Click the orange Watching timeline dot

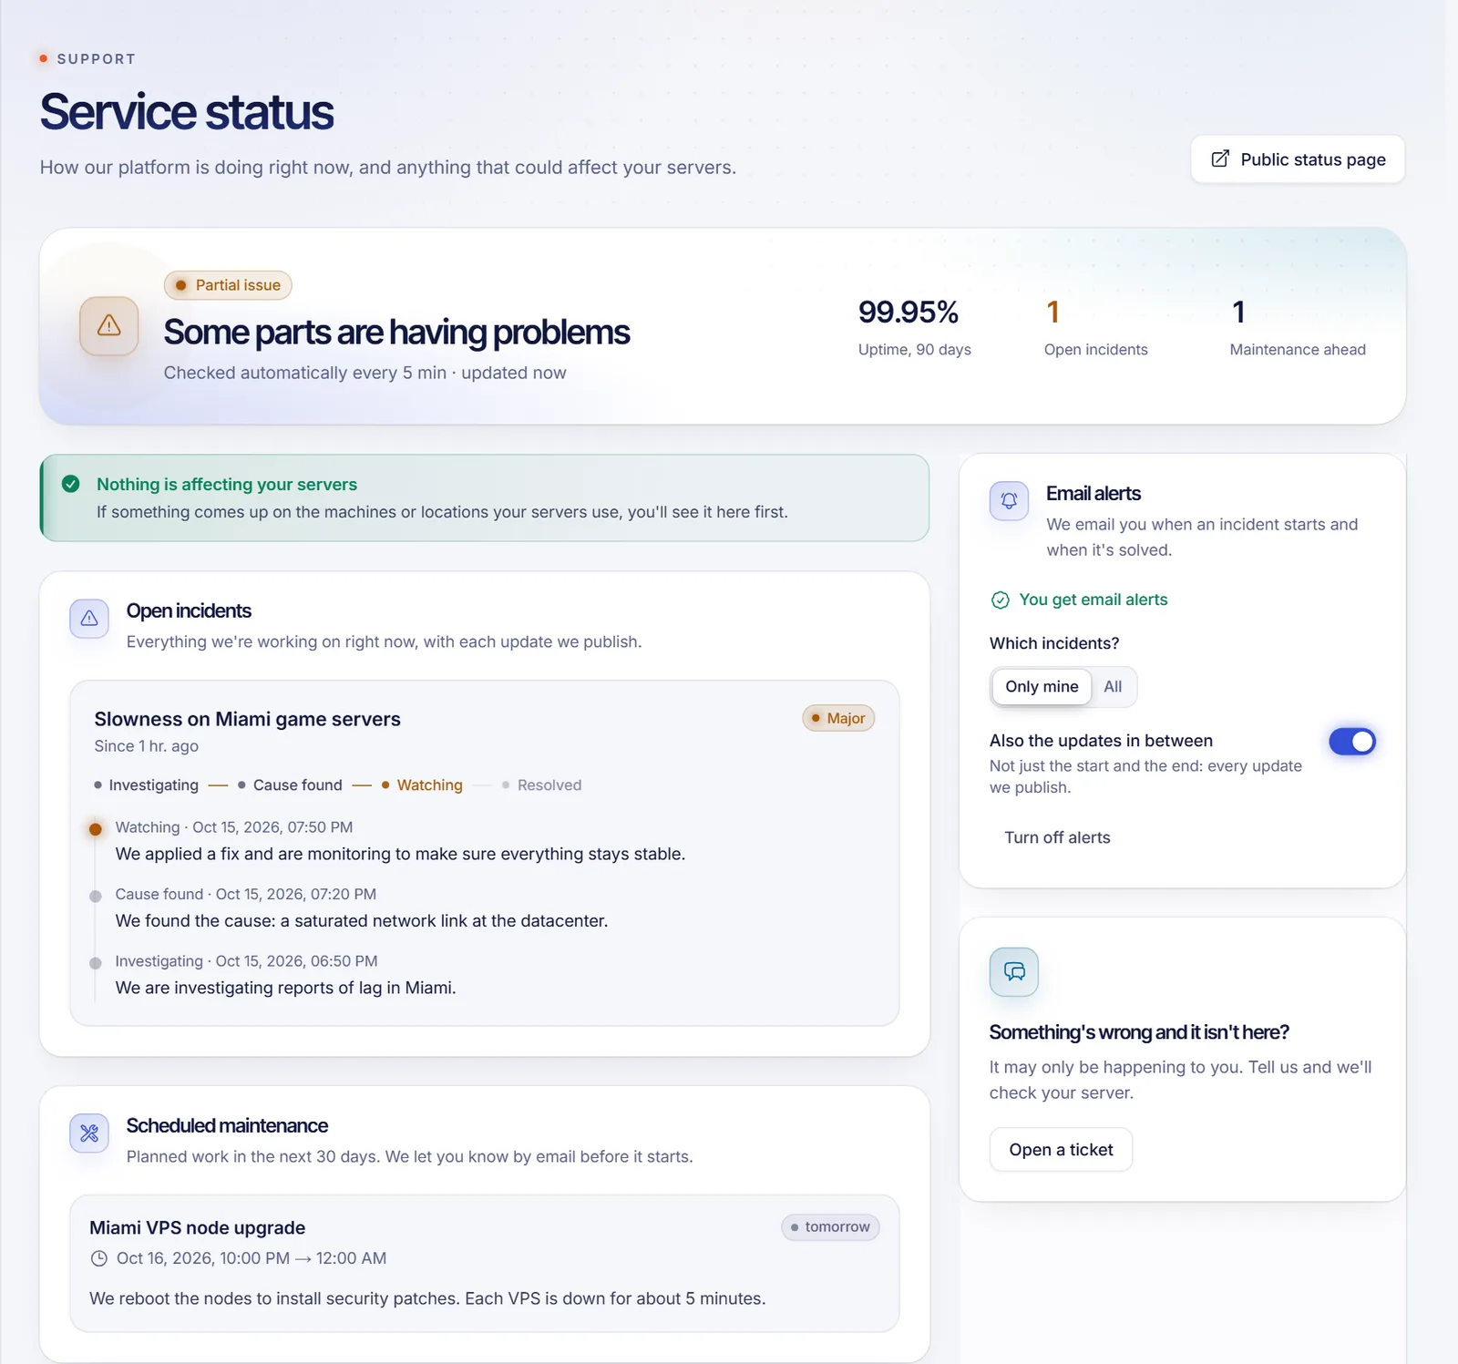[95, 829]
